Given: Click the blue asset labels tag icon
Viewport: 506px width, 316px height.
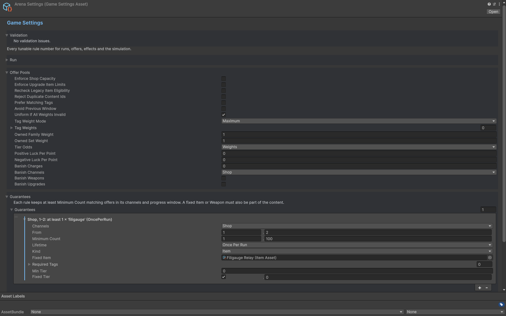Looking at the screenshot, I should coord(501,305).
